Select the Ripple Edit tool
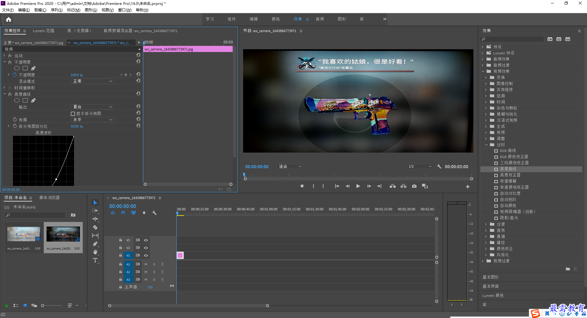The width and height of the screenshot is (587, 318). tap(95, 219)
